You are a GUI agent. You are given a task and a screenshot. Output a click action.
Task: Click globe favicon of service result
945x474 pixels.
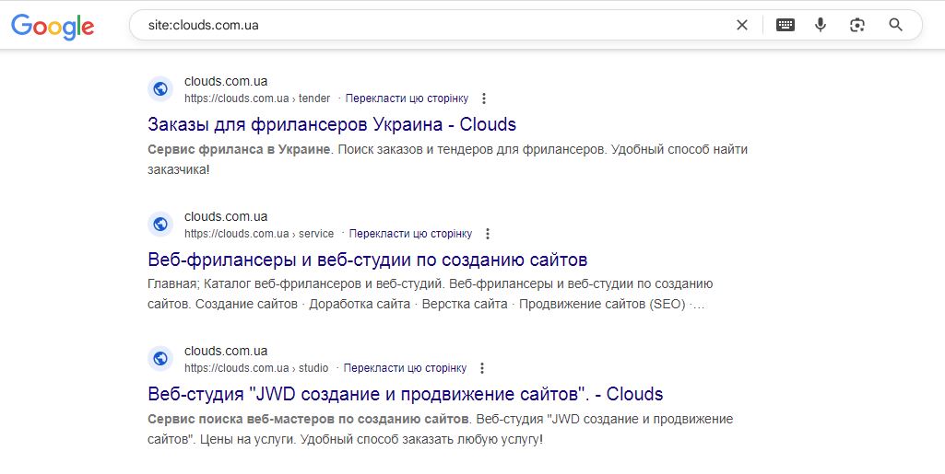[160, 224]
